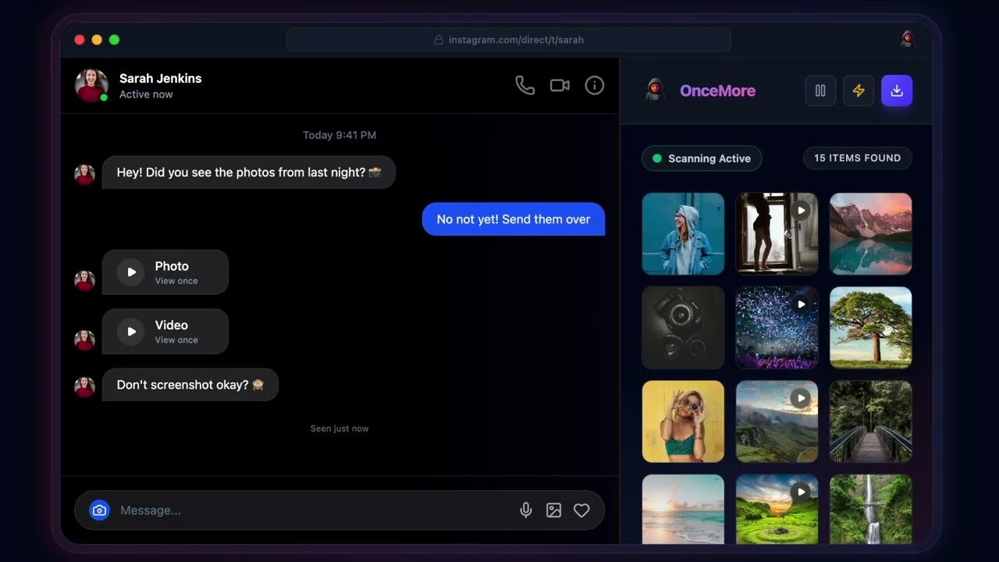The width and height of the screenshot is (999, 562).
Task: Open the camera in the message bar
Action: click(x=100, y=510)
